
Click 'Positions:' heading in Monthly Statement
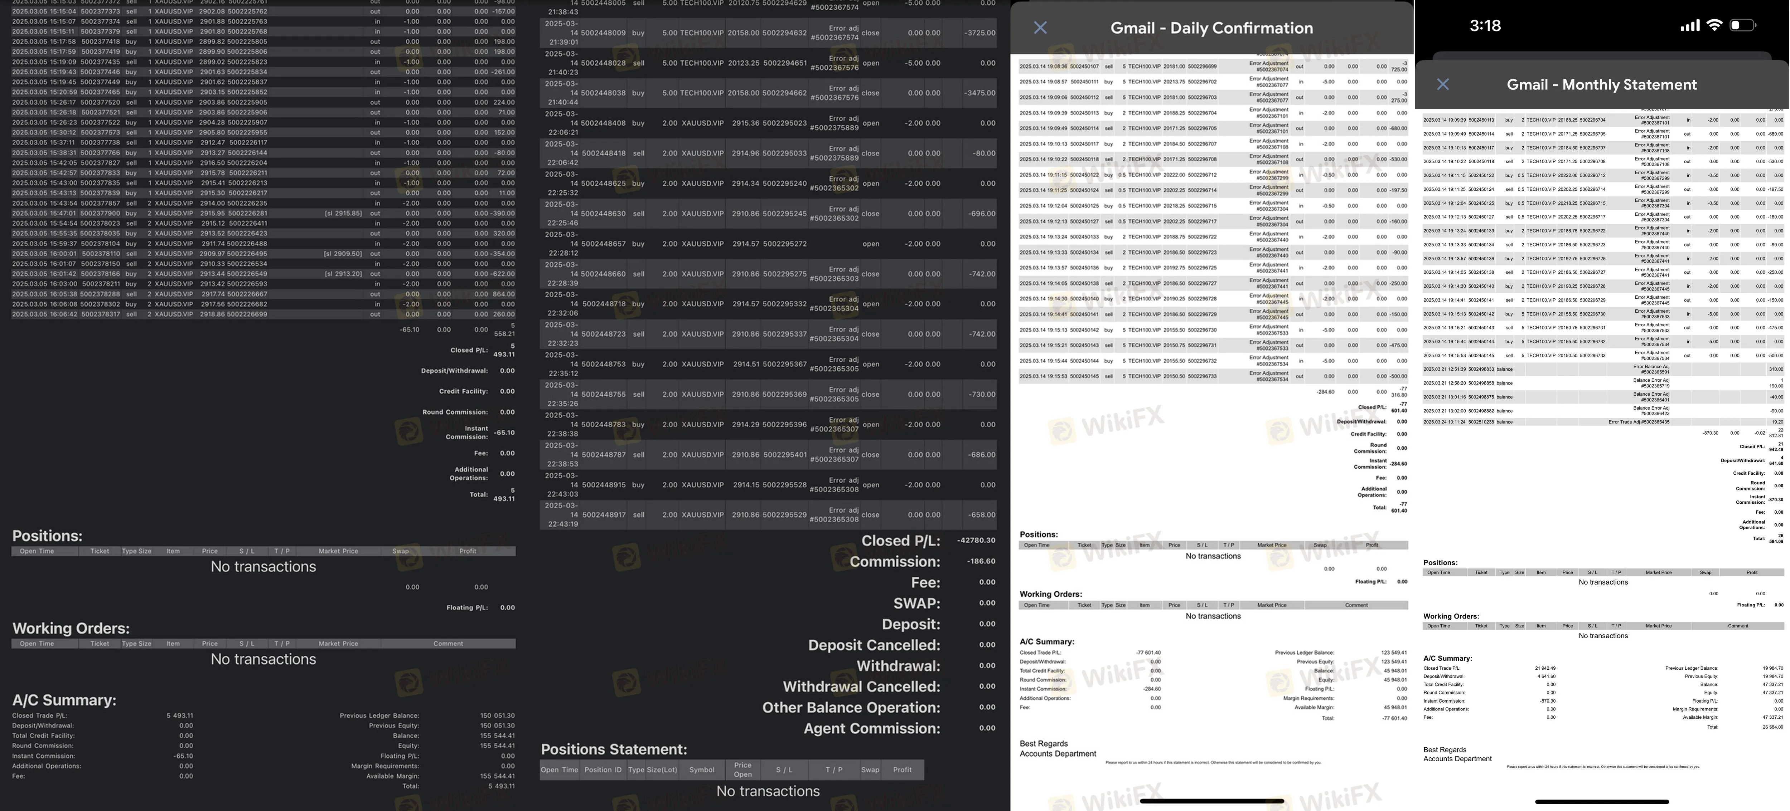[x=1441, y=563]
